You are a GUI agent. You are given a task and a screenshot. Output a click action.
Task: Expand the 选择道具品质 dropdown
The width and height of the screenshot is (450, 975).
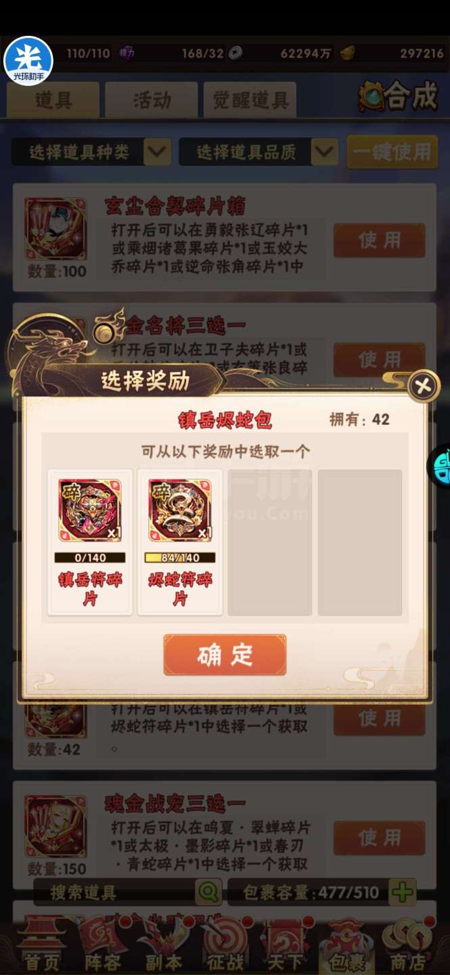[258, 152]
